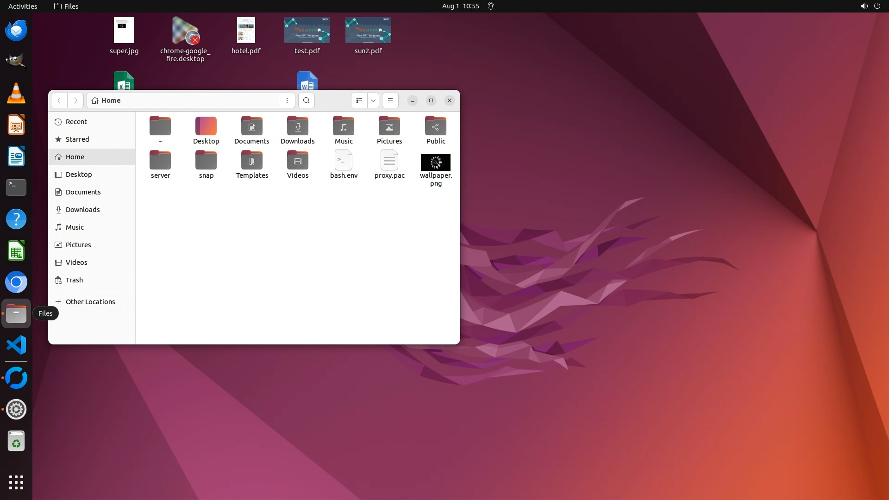Go forward using the forward arrow
Screen dimensions: 889x500
pyautogui.click(x=75, y=100)
